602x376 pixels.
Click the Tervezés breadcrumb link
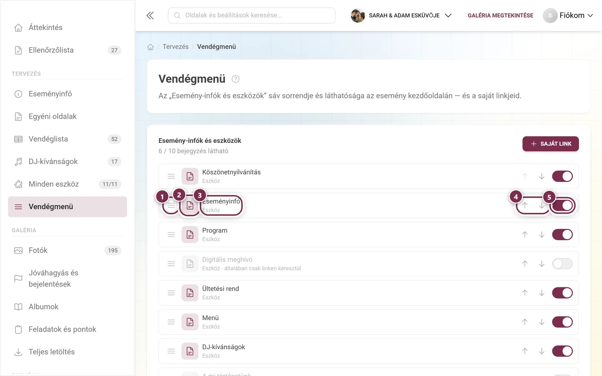click(x=176, y=47)
